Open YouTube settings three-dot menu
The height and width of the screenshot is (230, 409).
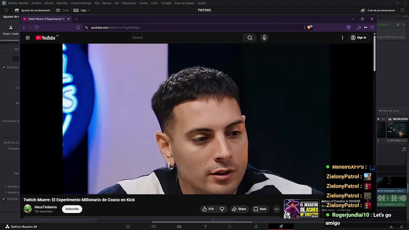tap(343, 38)
